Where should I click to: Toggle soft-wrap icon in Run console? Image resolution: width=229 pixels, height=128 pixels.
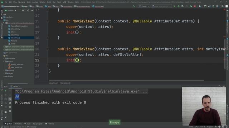(x=10, y=99)
